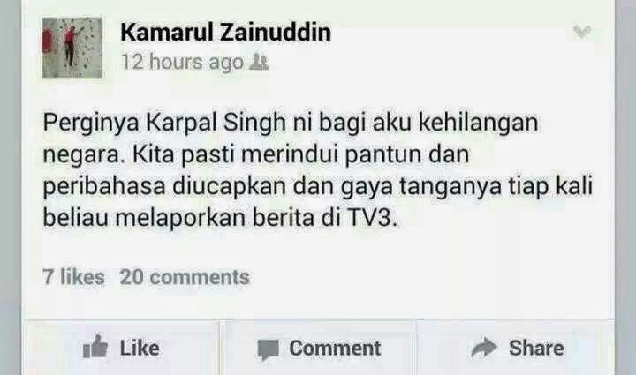View who liked via "7 likes"
636x375 pixels.
coord(73,277)
